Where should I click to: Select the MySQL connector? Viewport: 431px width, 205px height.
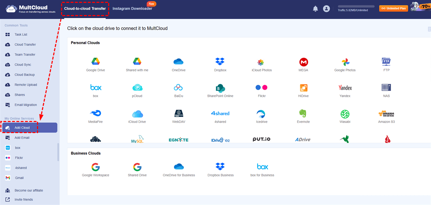(x=137, y=140)
